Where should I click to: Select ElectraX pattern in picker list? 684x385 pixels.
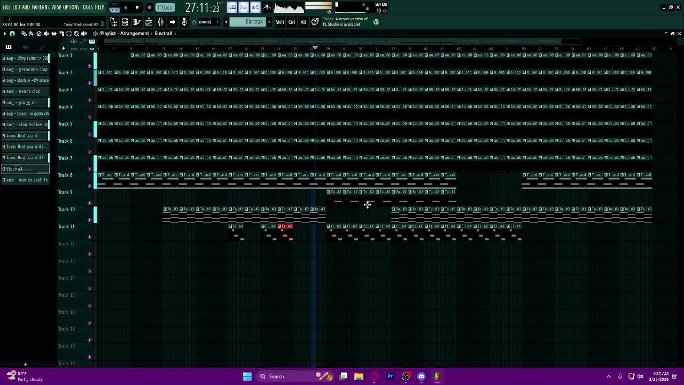pyautogui.click(x=25, y=169)
